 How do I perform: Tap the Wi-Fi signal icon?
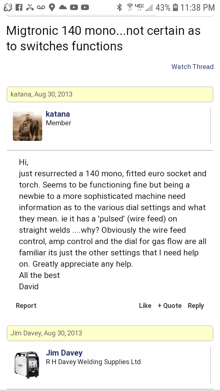coord(131,7)
